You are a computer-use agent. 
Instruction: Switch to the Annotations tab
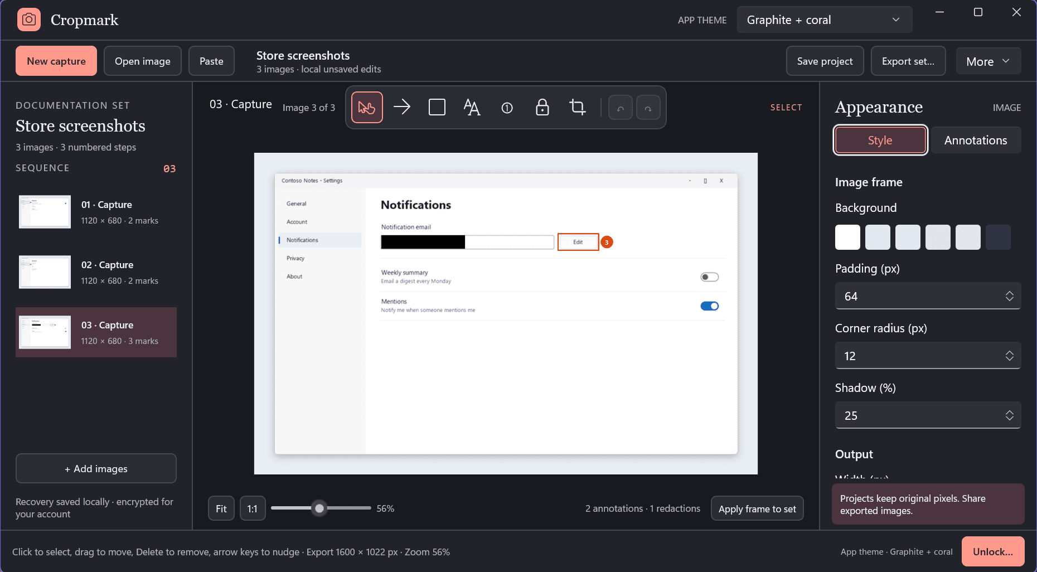(x=976, y=140)
